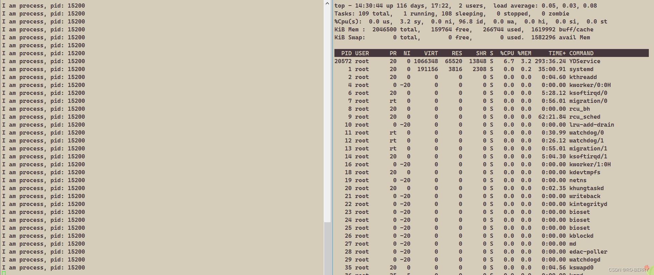
Task: Click the kworker/0:0H command
Action: coord(590,85)
